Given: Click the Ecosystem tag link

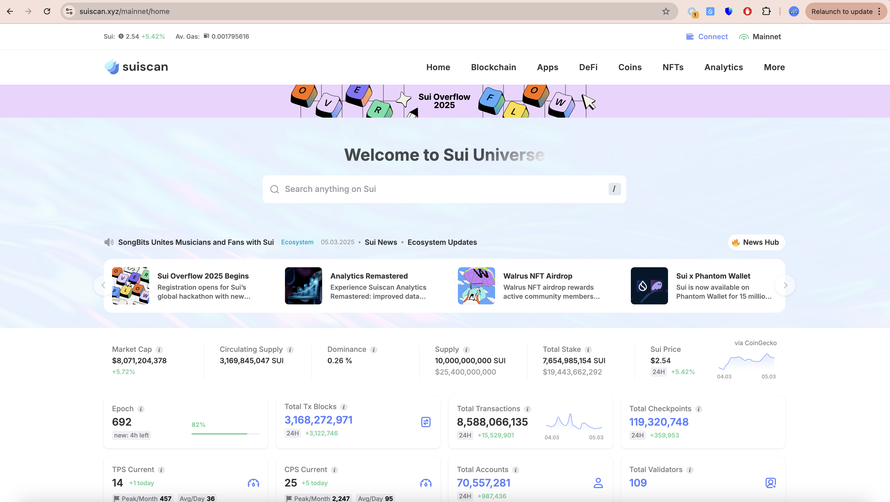Looking at the screenshot, I should (297, 242).
